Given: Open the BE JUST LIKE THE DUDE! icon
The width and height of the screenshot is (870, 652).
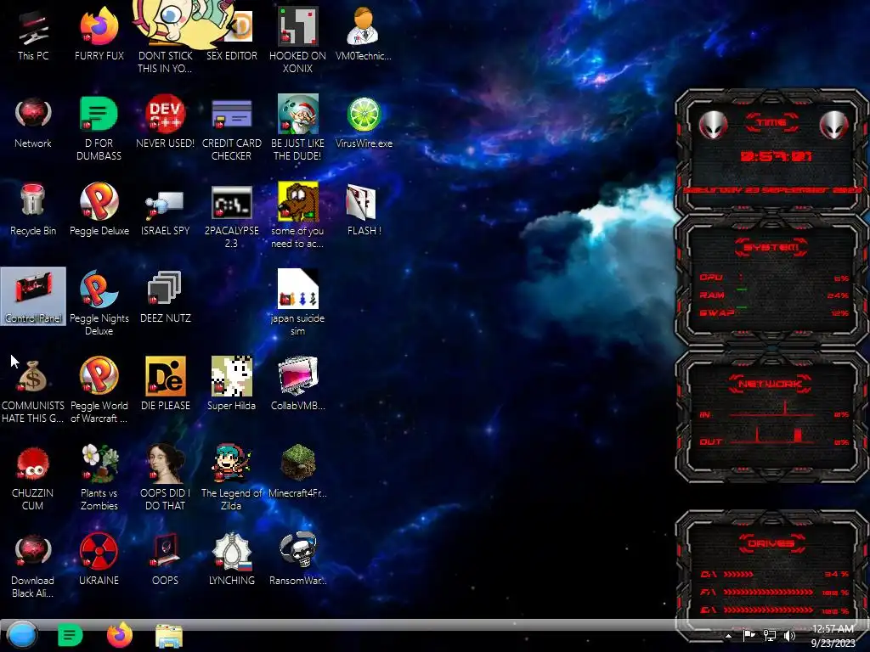Looking at the screenshot, I should click(298, 129).
